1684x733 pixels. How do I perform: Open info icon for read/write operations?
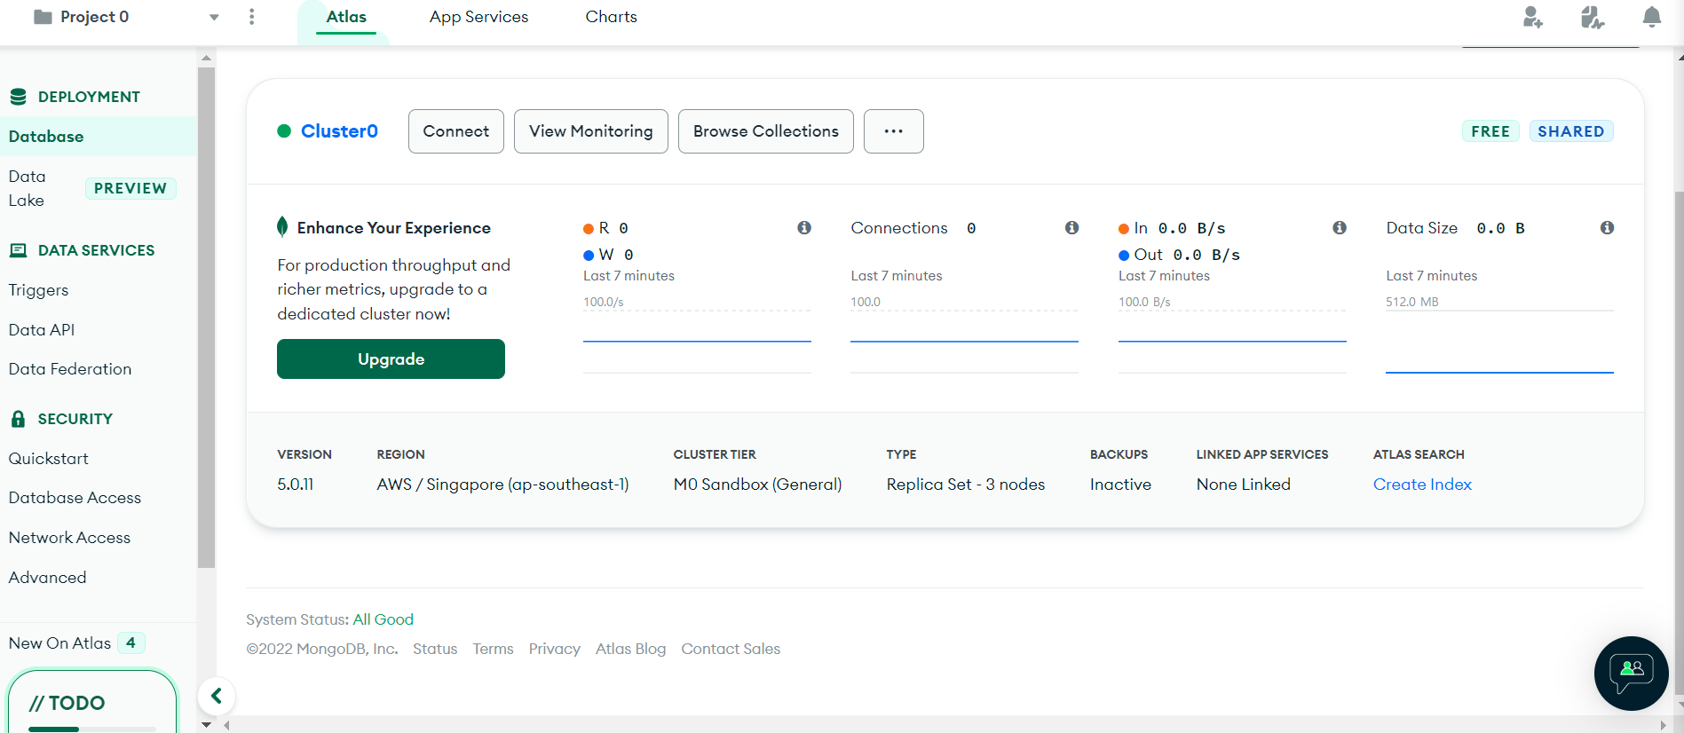tap(804, 228)
